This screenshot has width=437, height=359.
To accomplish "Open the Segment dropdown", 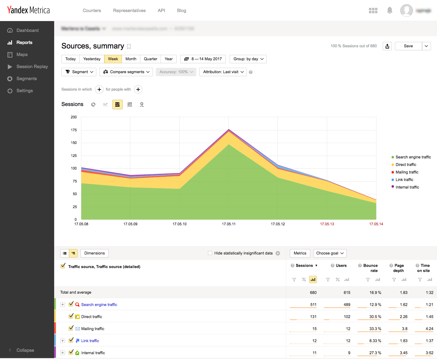I will [79, 72].
